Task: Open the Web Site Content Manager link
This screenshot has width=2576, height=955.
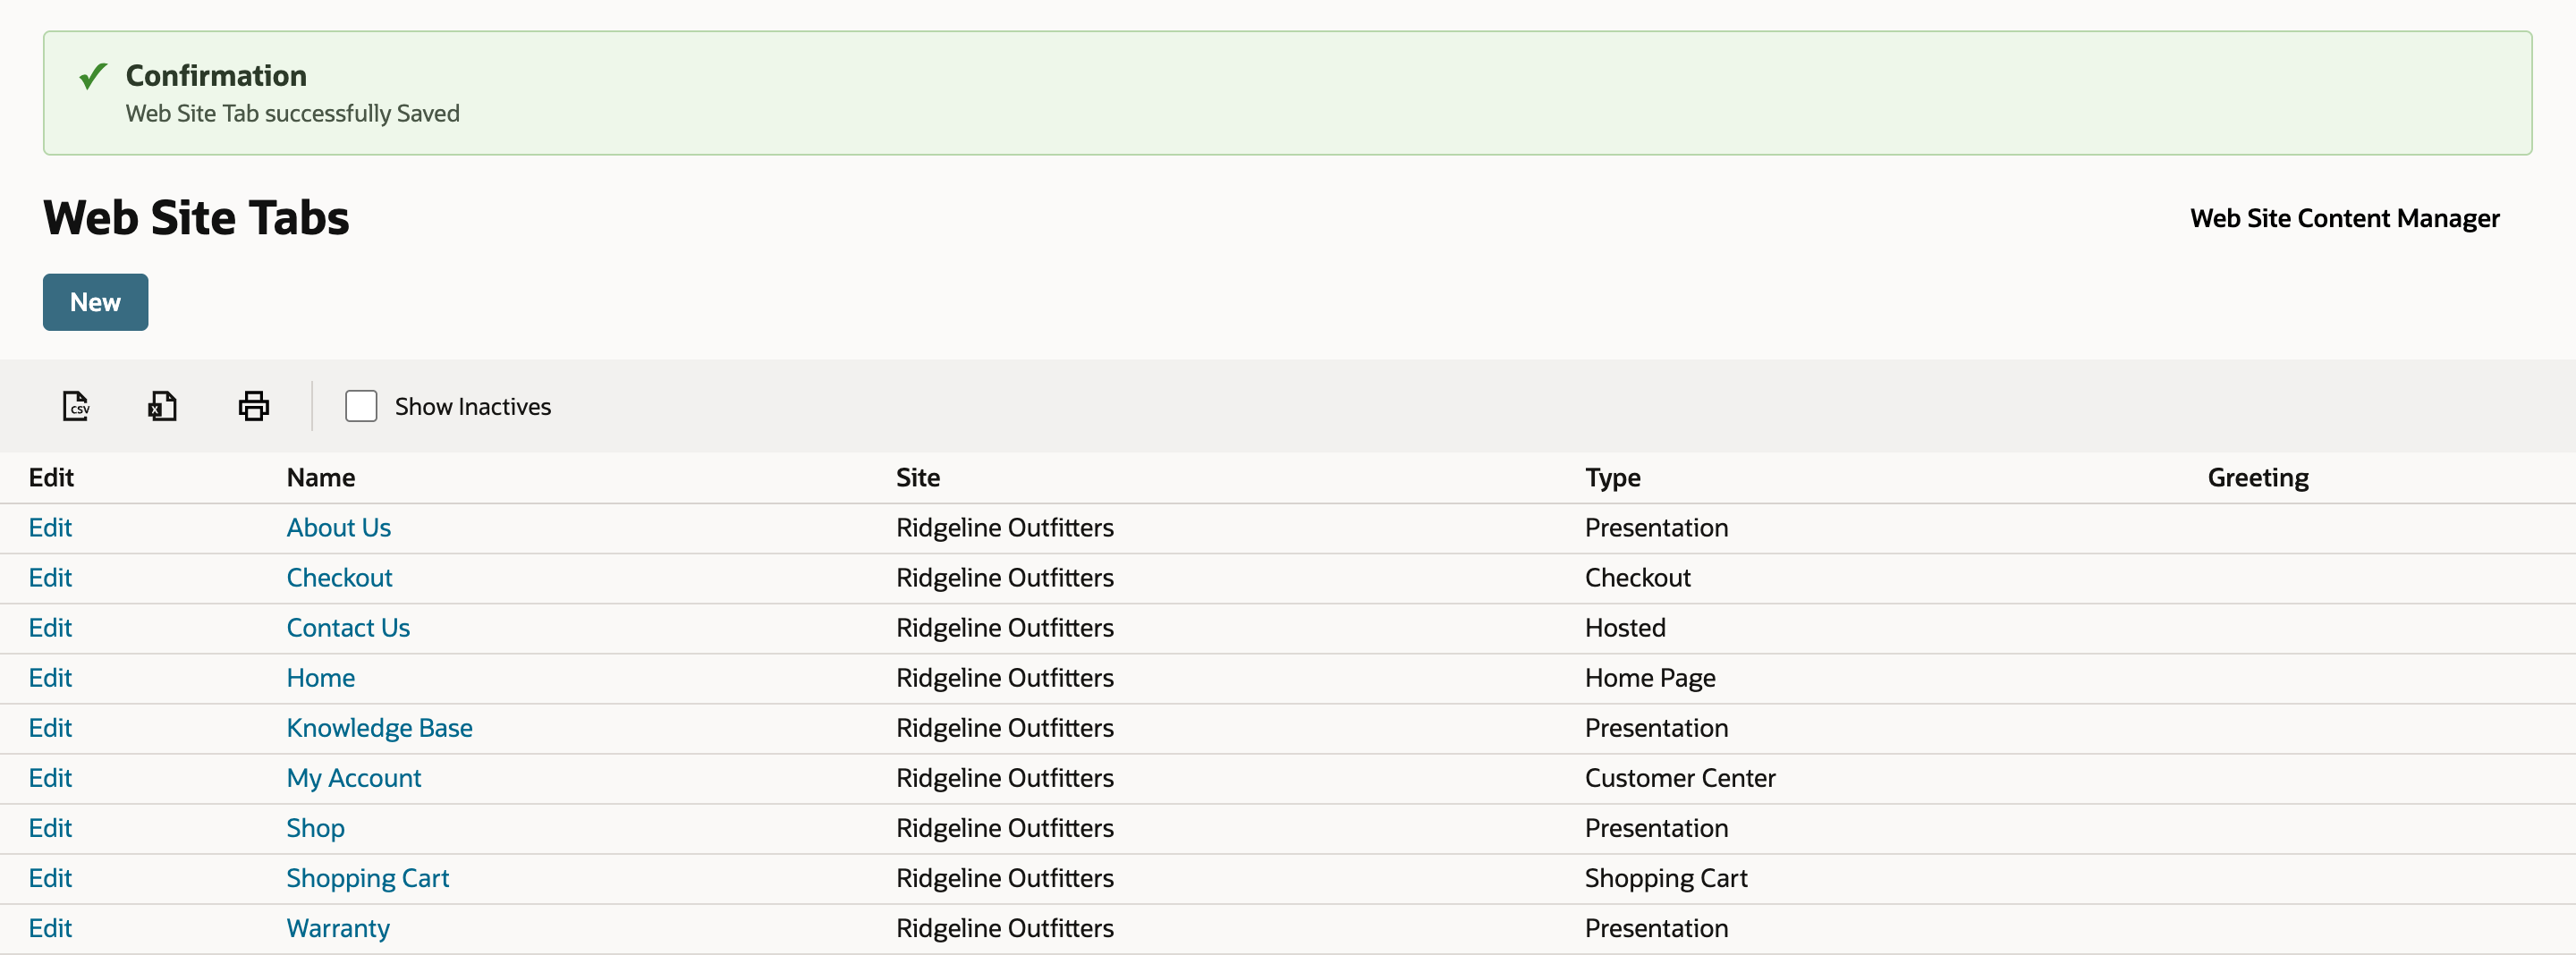Action: (2344, 218)
